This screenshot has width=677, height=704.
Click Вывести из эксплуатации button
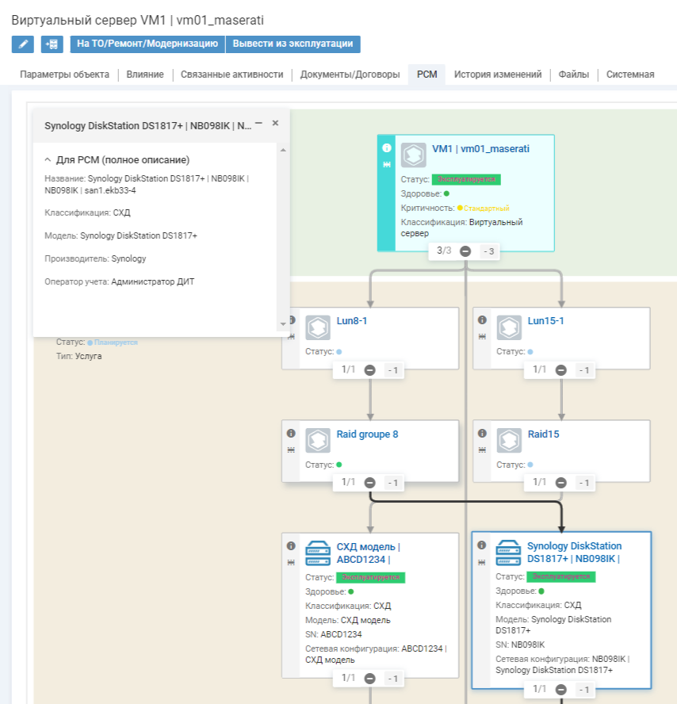[293, 44]
